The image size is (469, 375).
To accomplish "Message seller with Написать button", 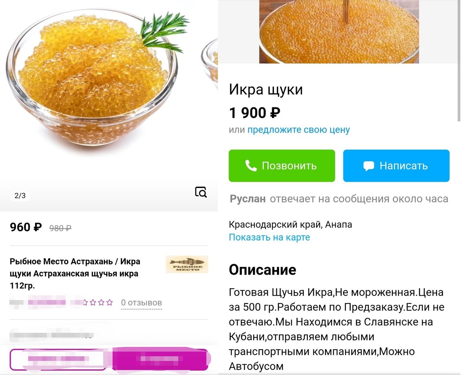I will click(x=396, y=166).
